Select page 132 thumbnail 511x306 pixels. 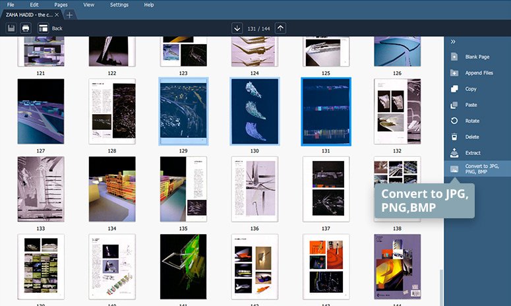click(398, 111)
